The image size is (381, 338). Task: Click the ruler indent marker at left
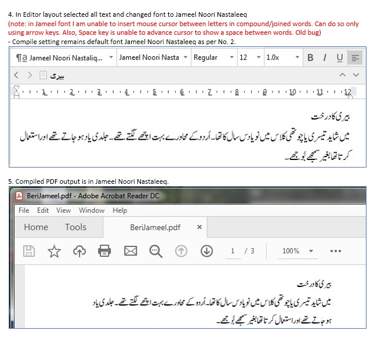point(16,92)
